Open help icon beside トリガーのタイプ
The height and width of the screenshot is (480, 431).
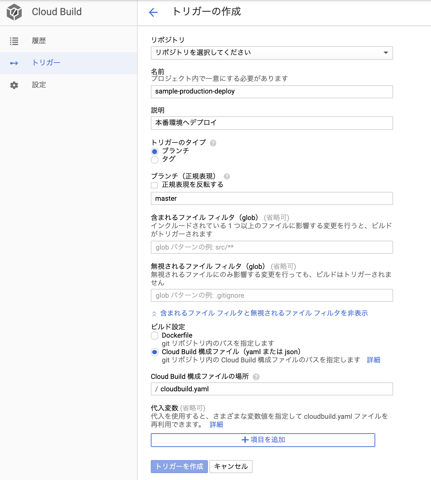(x=213, y=143)
